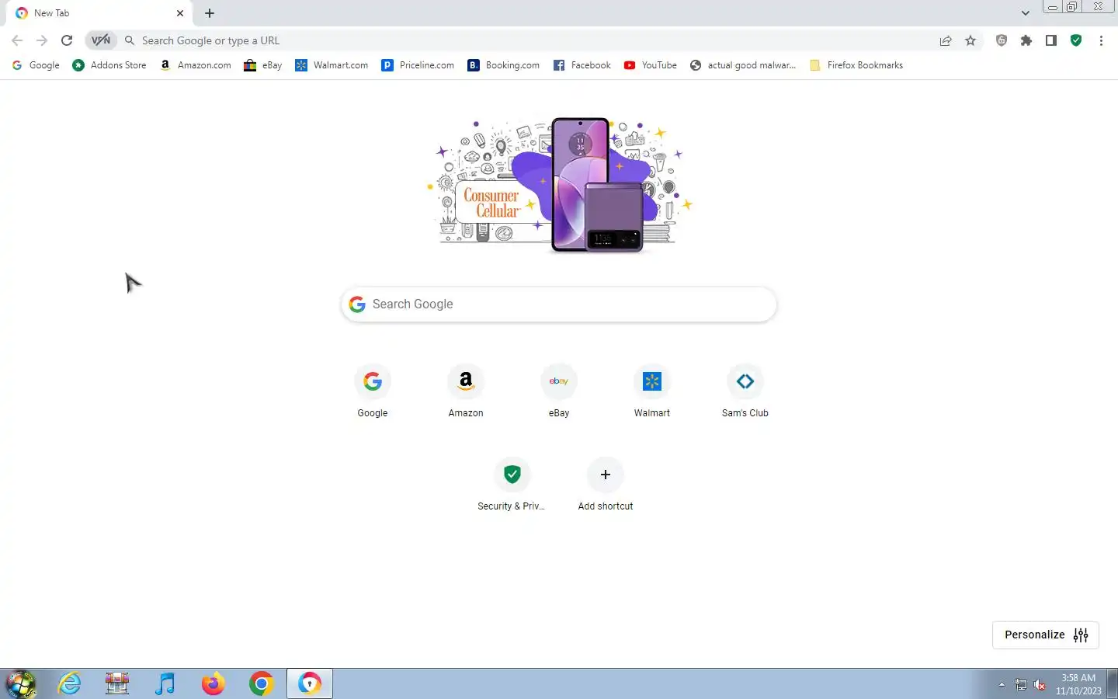Viewport: 1118px width, 699px height.
Task: Click the network tray icon
Action: 1021,684
